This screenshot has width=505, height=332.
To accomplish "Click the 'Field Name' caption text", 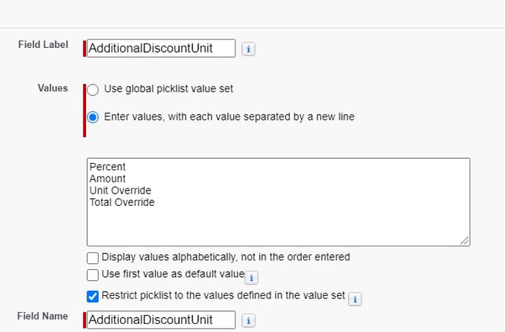I will (x=42, y=316).
